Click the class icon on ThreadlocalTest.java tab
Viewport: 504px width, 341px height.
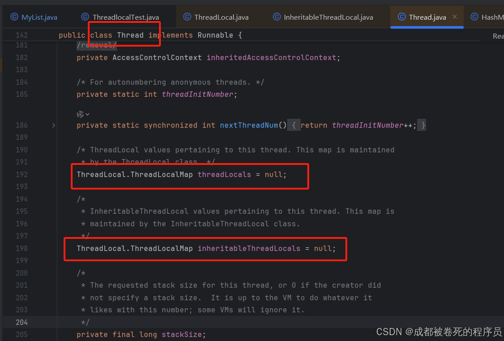point(85,17)
